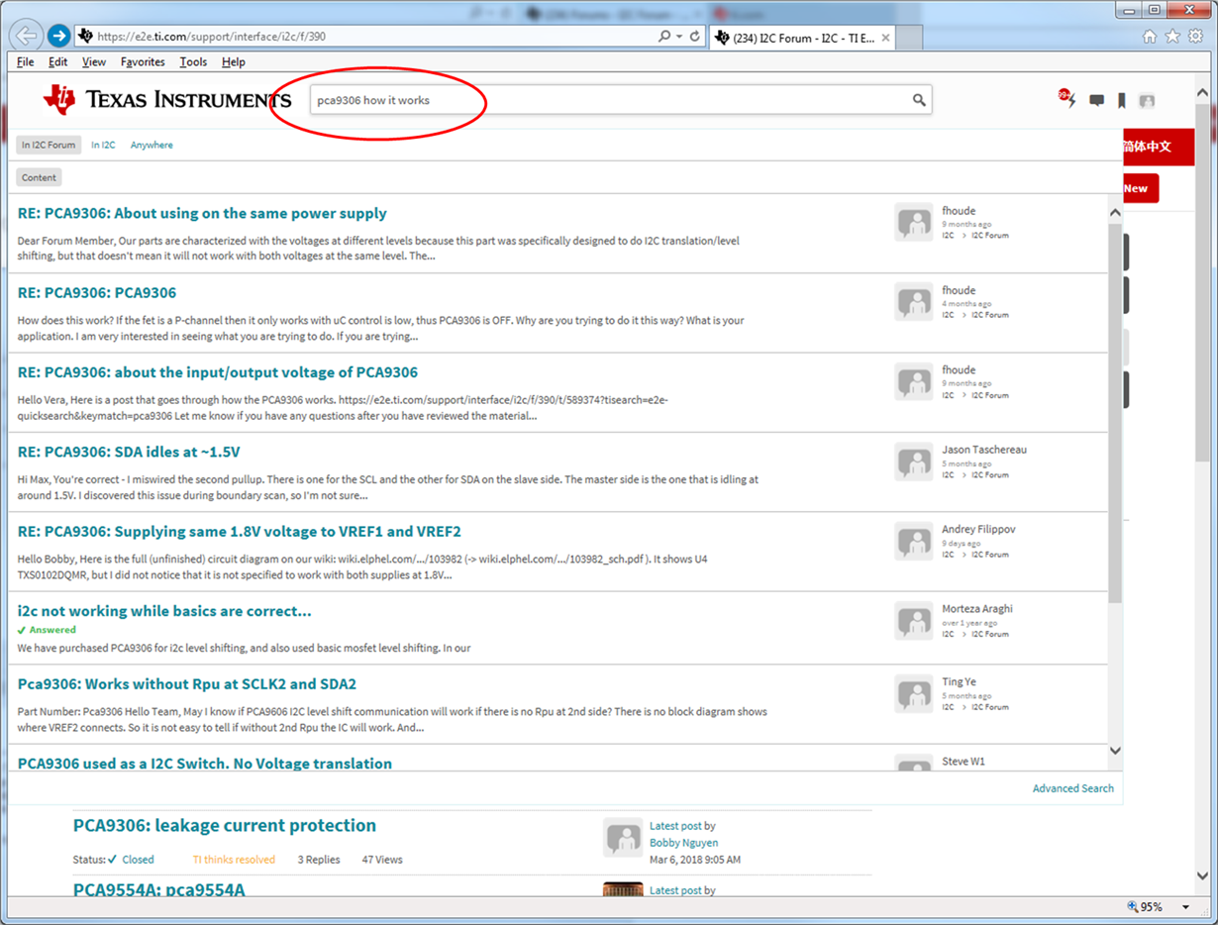Screen dimensions: 1218x925
Task: Open the messages speech bubble icon
Action: click(1097, 100)
